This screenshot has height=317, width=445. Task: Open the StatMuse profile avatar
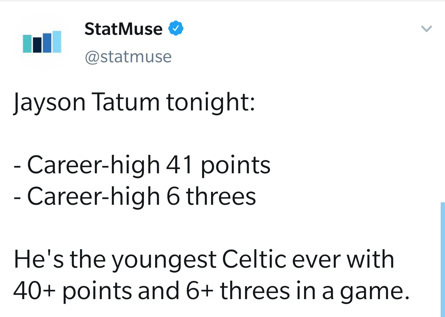click(42, 42)
